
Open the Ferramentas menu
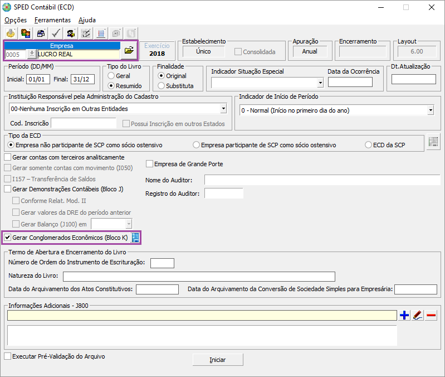52,20
